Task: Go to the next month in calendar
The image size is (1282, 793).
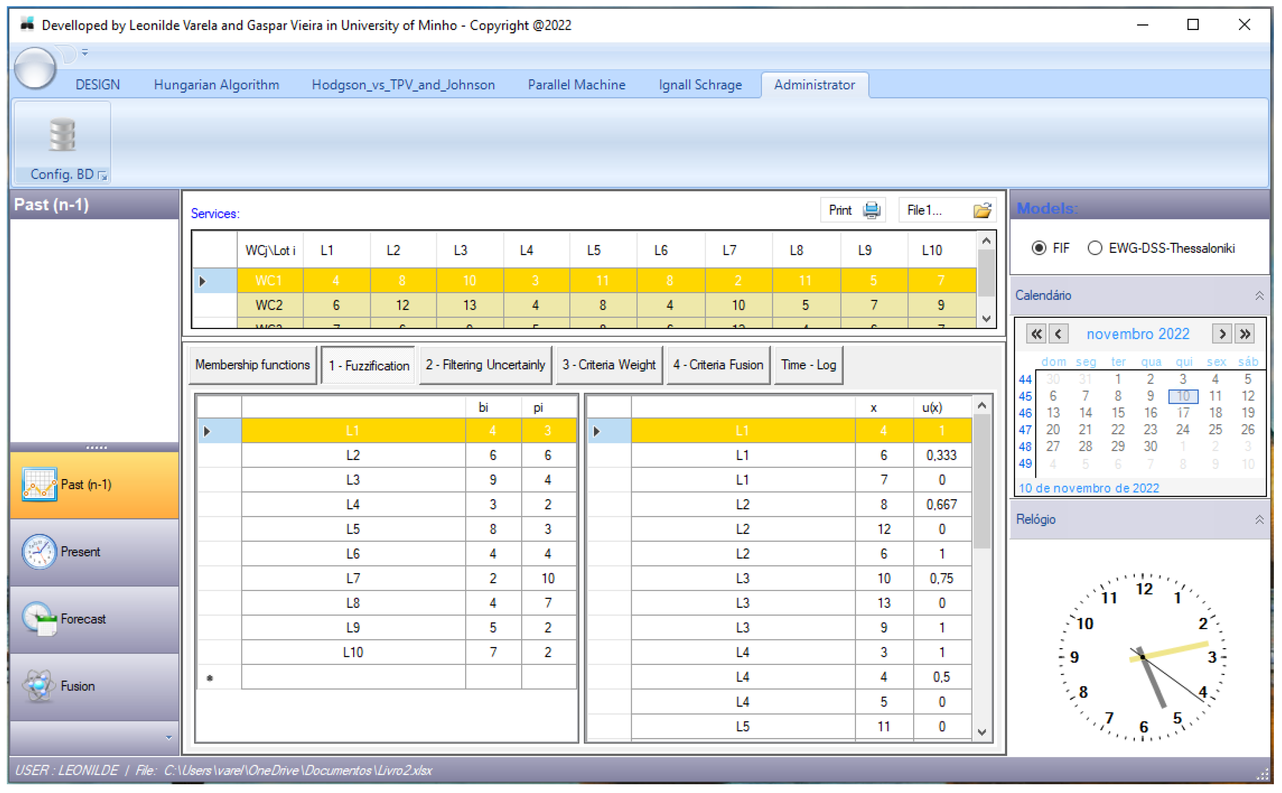Action: click(x=1221, y=334)
